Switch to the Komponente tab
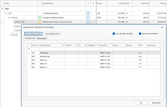Screen dimensions: 167x107 pyautogui.click(x=30, y=38)
